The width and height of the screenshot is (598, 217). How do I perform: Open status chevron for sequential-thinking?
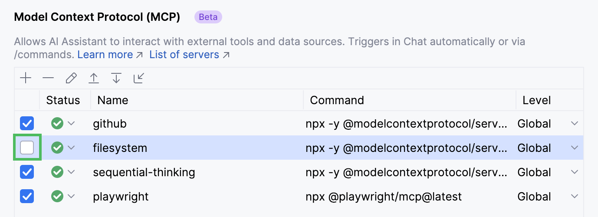pos(71,172)
